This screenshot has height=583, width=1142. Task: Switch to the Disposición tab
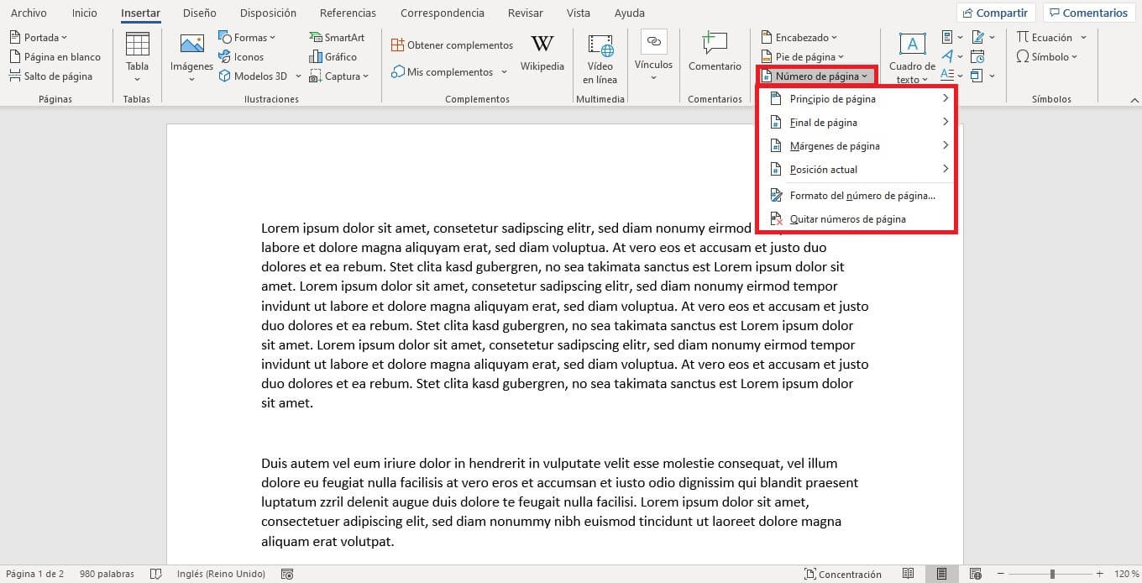[268, 13]
